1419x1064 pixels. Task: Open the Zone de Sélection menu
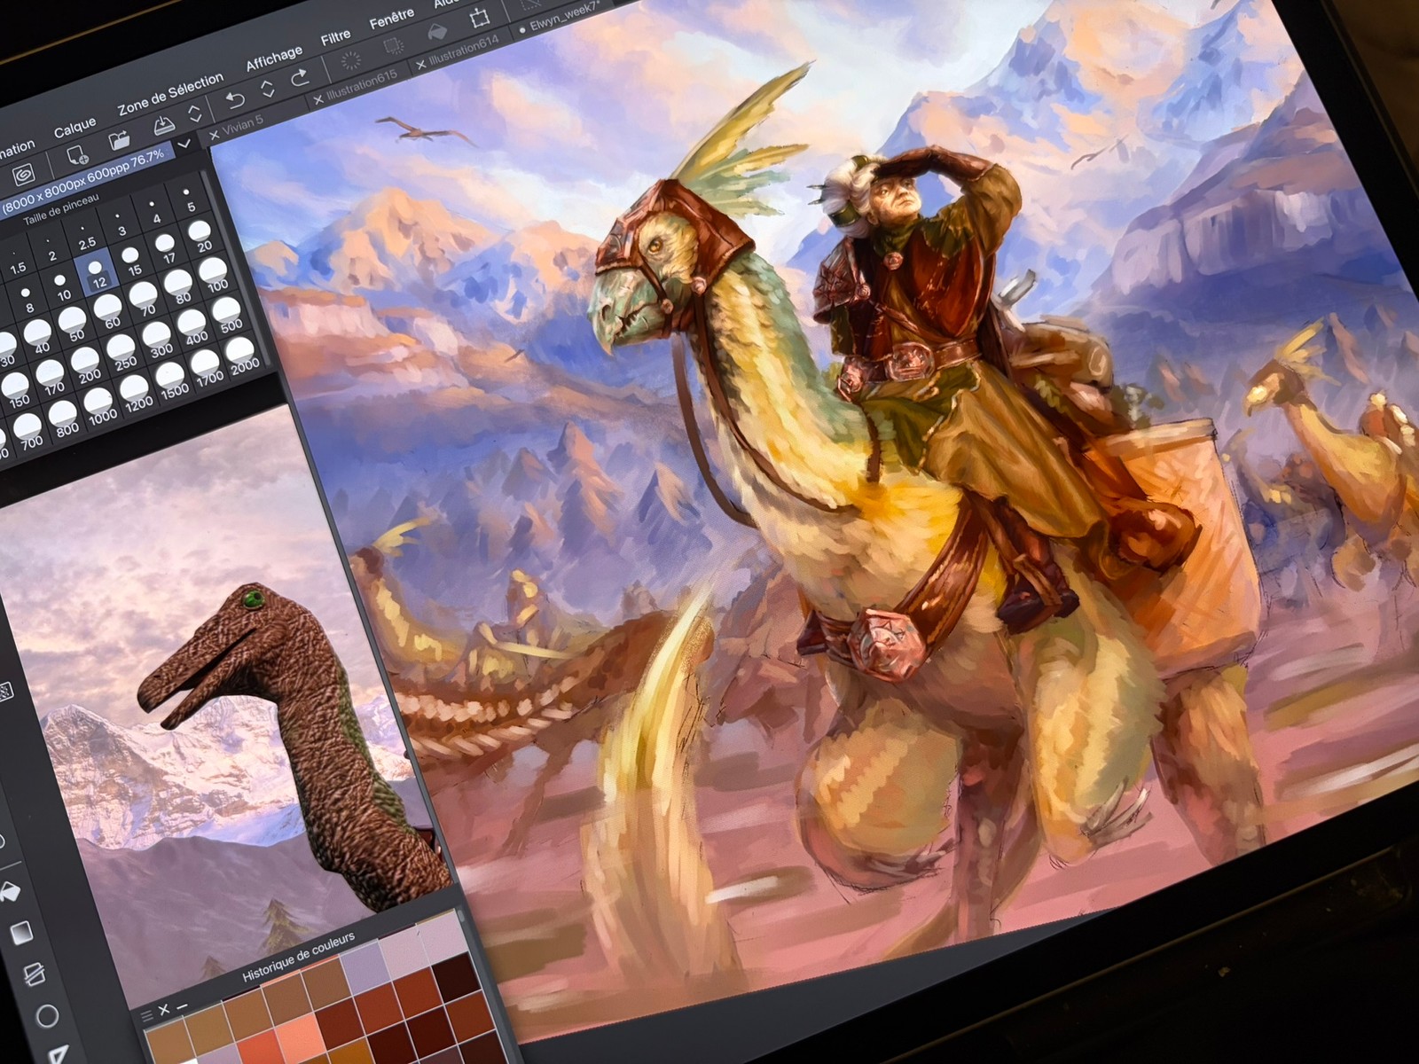coord(170,95)
